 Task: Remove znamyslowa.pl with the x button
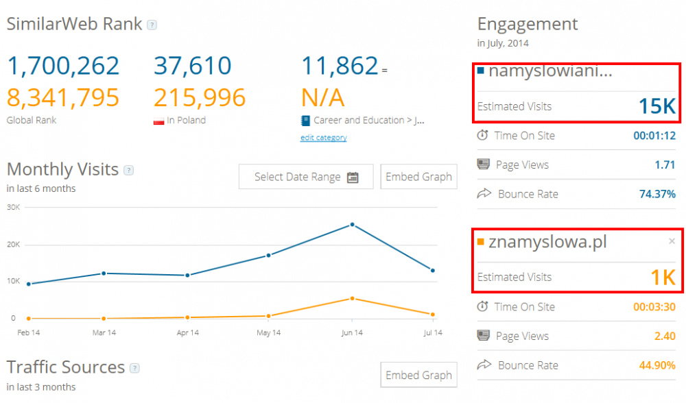click(x=672, y=241)
